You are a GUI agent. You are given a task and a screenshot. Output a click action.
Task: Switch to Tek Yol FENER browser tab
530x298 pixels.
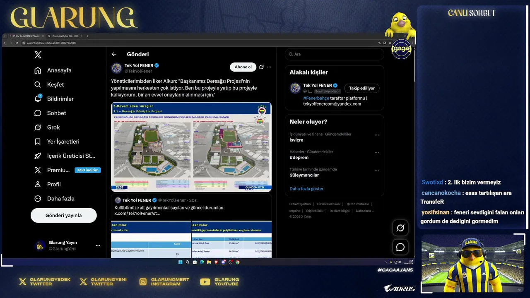pyautogui.click(x=26, y=36)
